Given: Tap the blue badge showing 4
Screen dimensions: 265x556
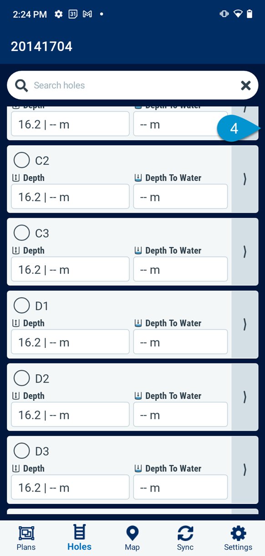Looking at the screenshot, I should click(x=234, y=129).
